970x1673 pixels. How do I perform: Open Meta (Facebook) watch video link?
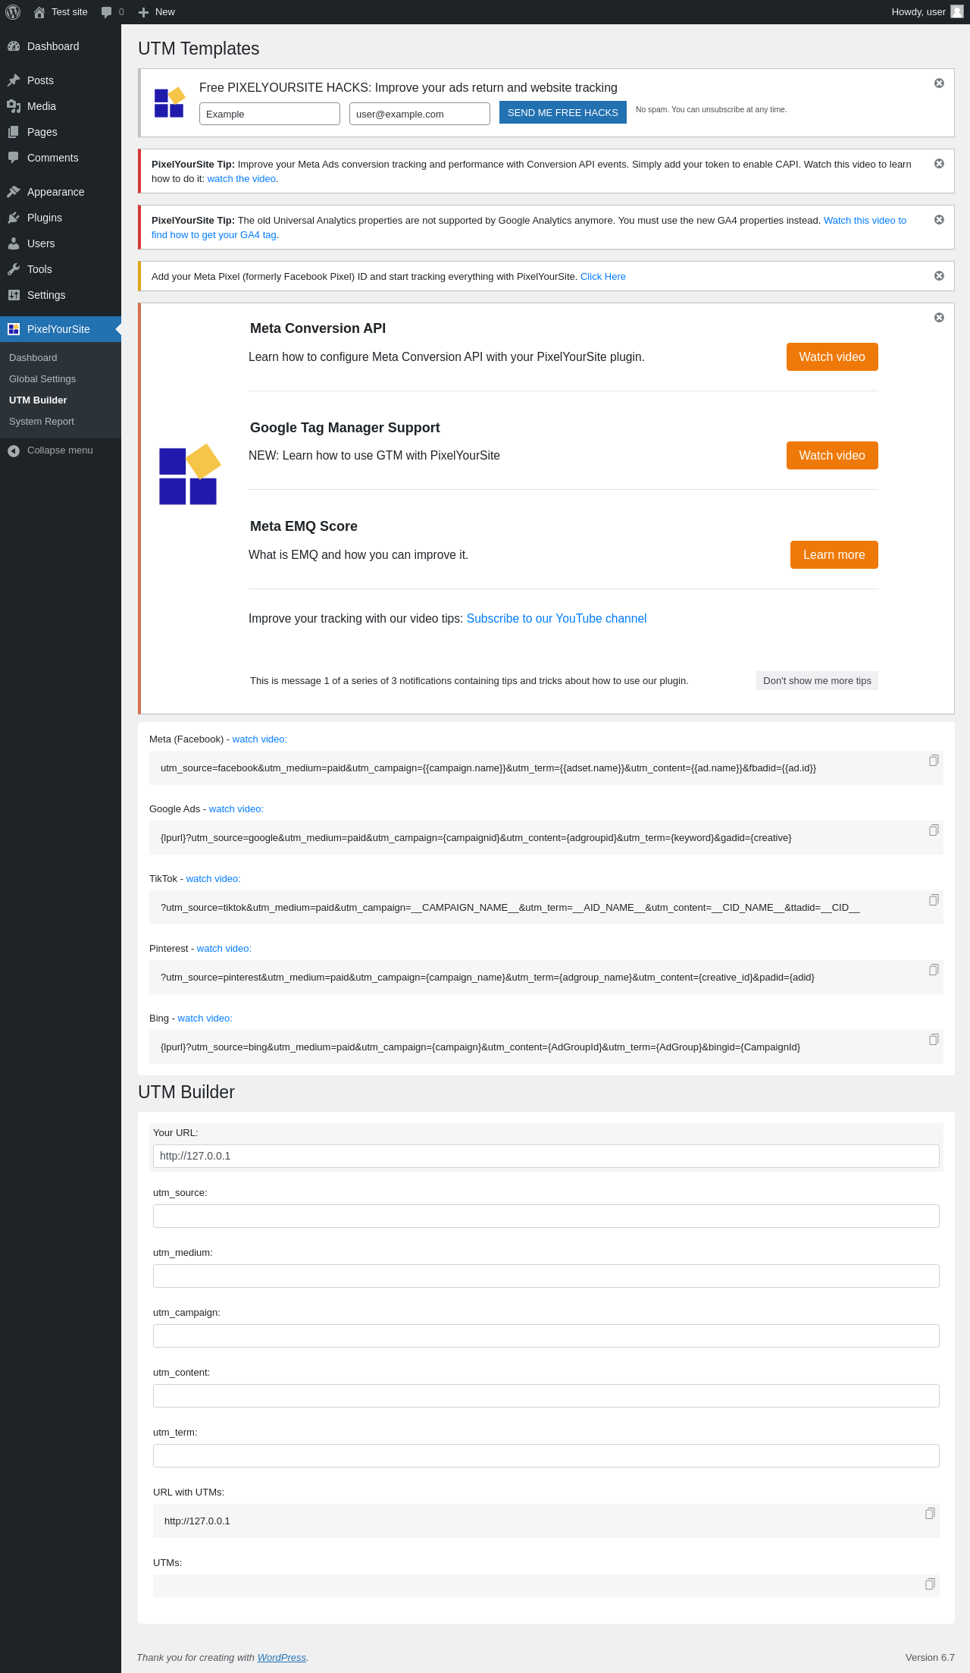pyautogui.click(x=260, y=739)
